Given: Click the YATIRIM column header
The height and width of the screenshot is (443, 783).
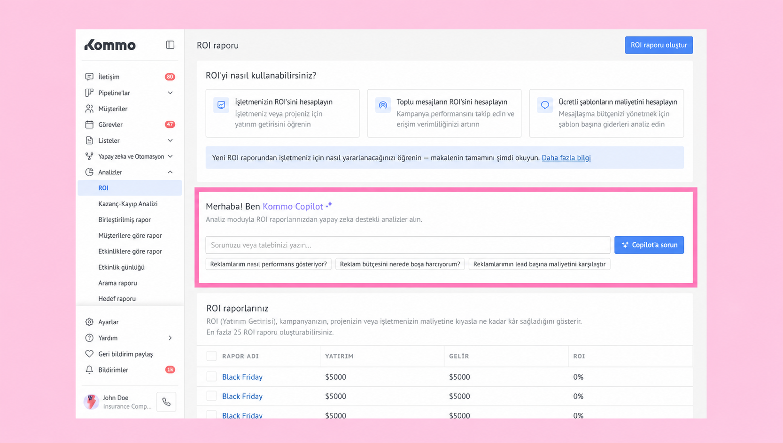Looking at the screenshot, I should click(x=339, y=356).
